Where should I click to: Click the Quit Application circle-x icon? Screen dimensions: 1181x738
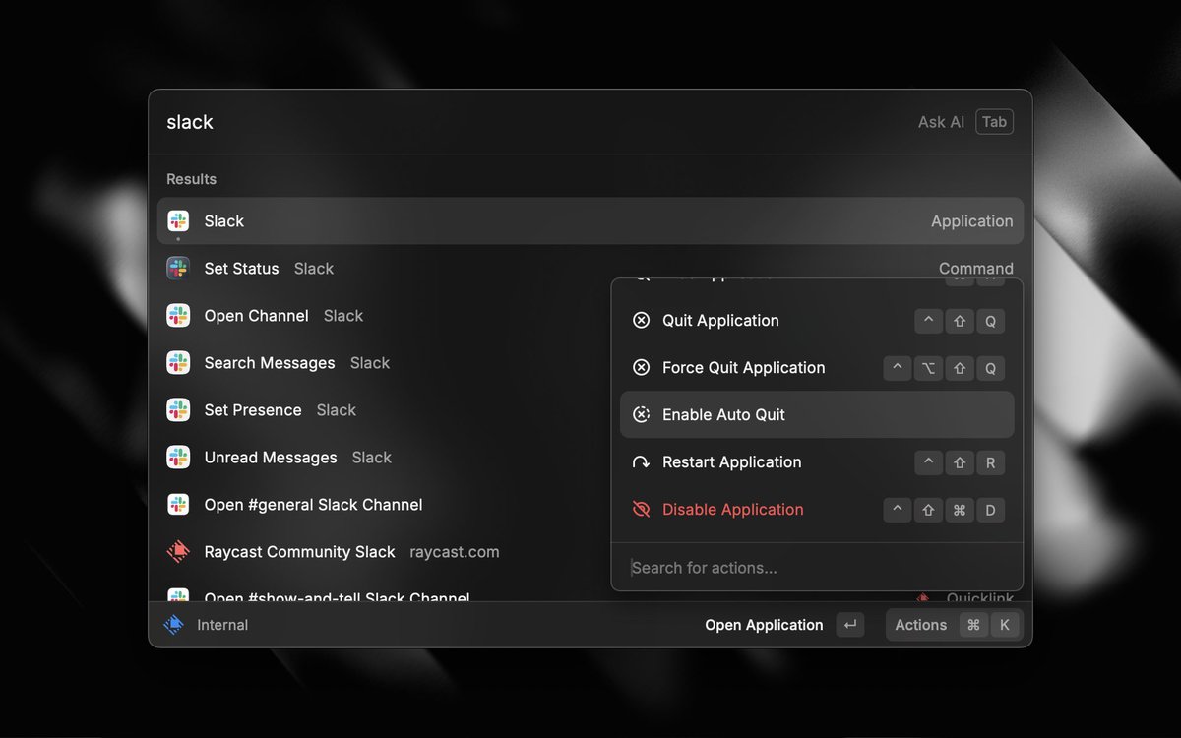point(641,321)
